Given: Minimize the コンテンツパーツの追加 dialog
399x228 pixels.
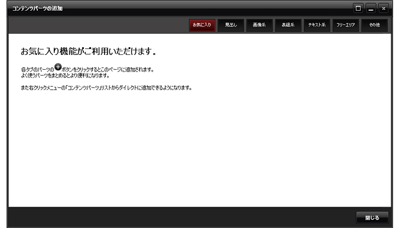Looking at the screenshot, I should tap(371, 8).
